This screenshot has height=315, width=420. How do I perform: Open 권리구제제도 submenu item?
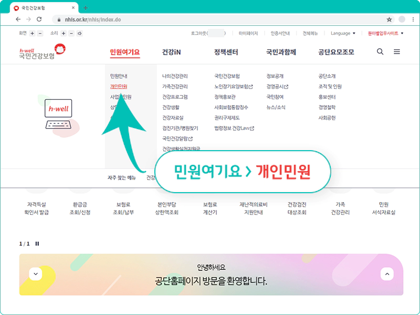click(227, 118)
